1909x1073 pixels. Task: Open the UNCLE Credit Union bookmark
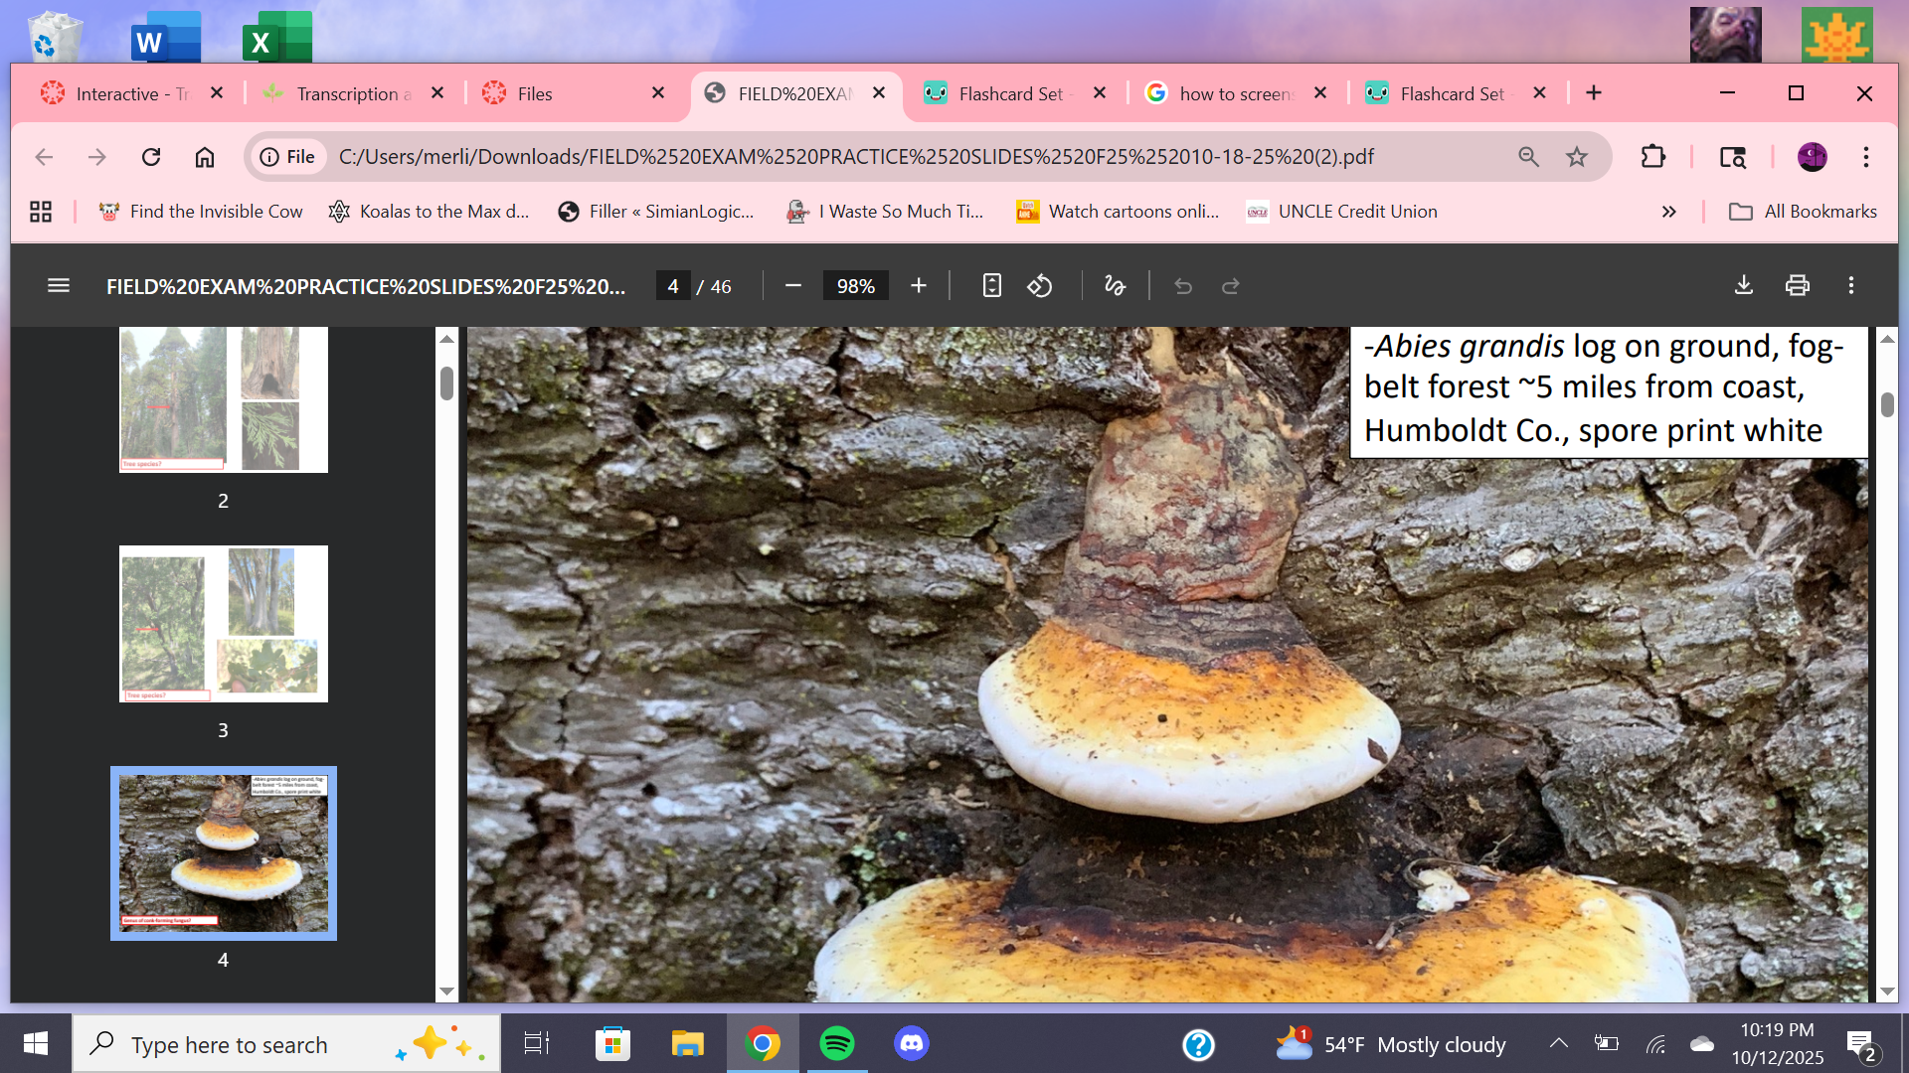point(1342,212)
